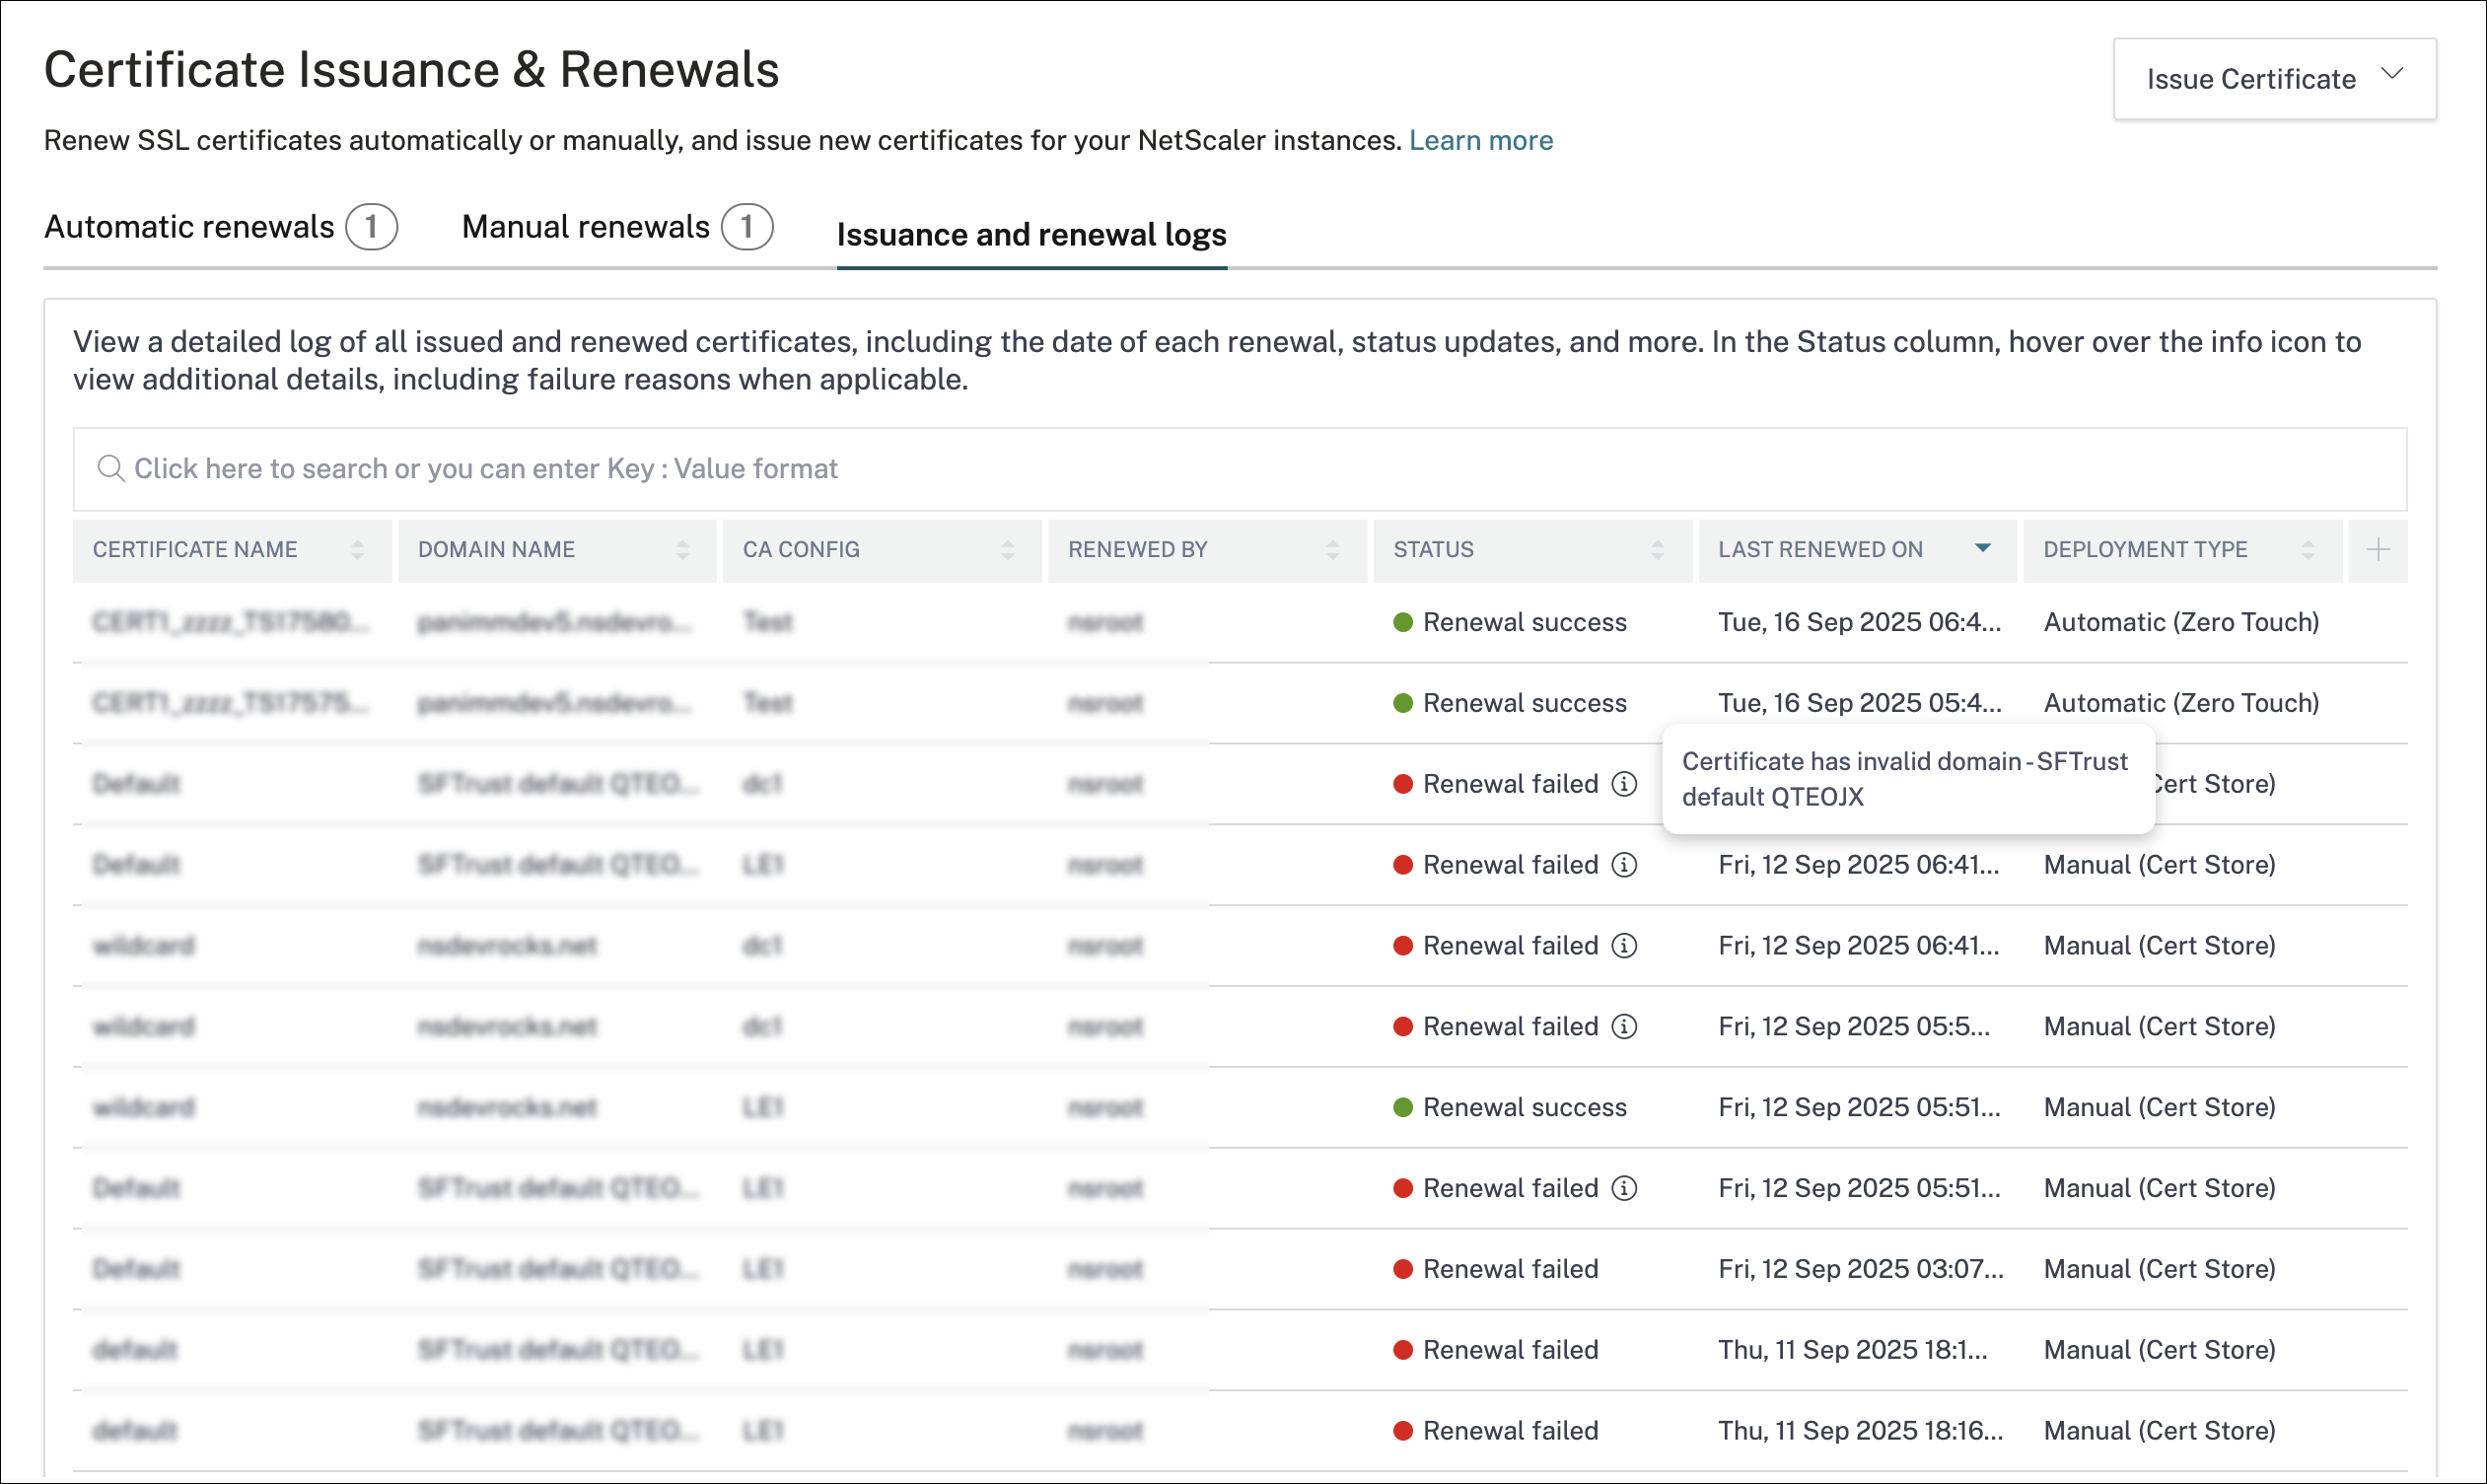Screen dimensions: 2487x1484
Task: Sort by Domain Name column arrows
Action: (682, 549)
